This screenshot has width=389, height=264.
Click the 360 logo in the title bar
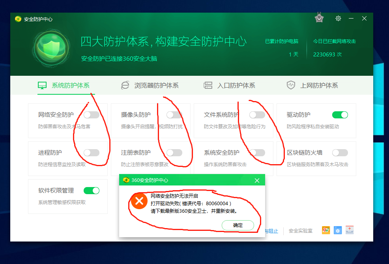point(18,19)
